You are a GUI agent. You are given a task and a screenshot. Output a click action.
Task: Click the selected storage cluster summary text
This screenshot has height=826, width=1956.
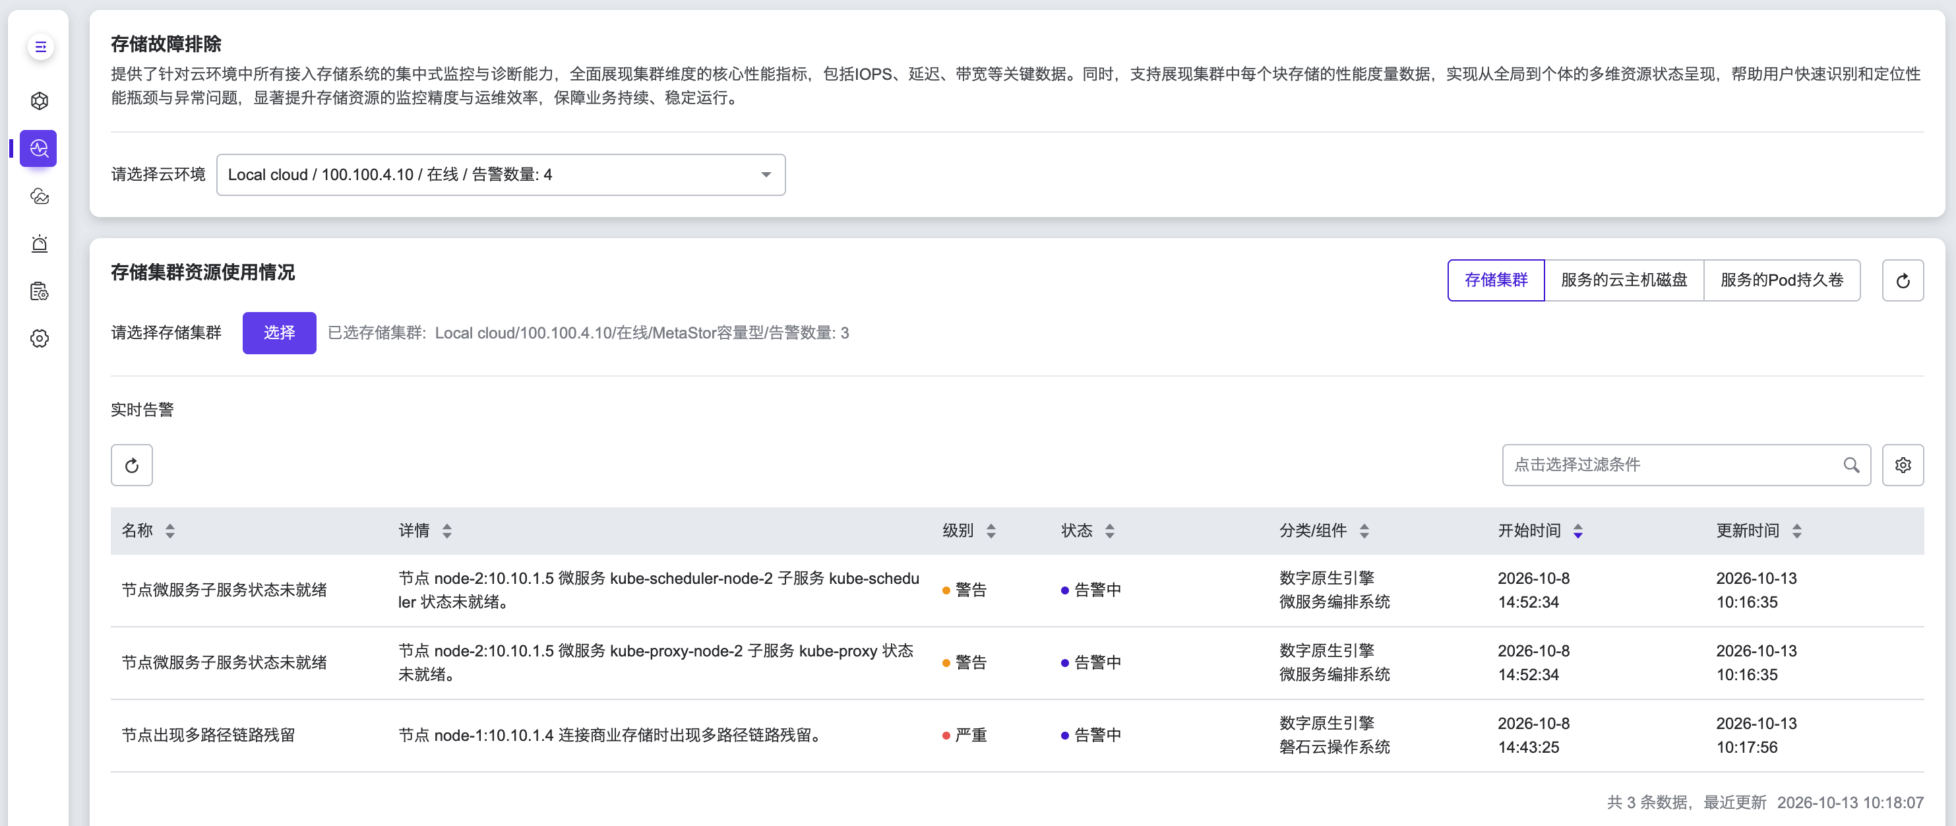coord(588,333)
